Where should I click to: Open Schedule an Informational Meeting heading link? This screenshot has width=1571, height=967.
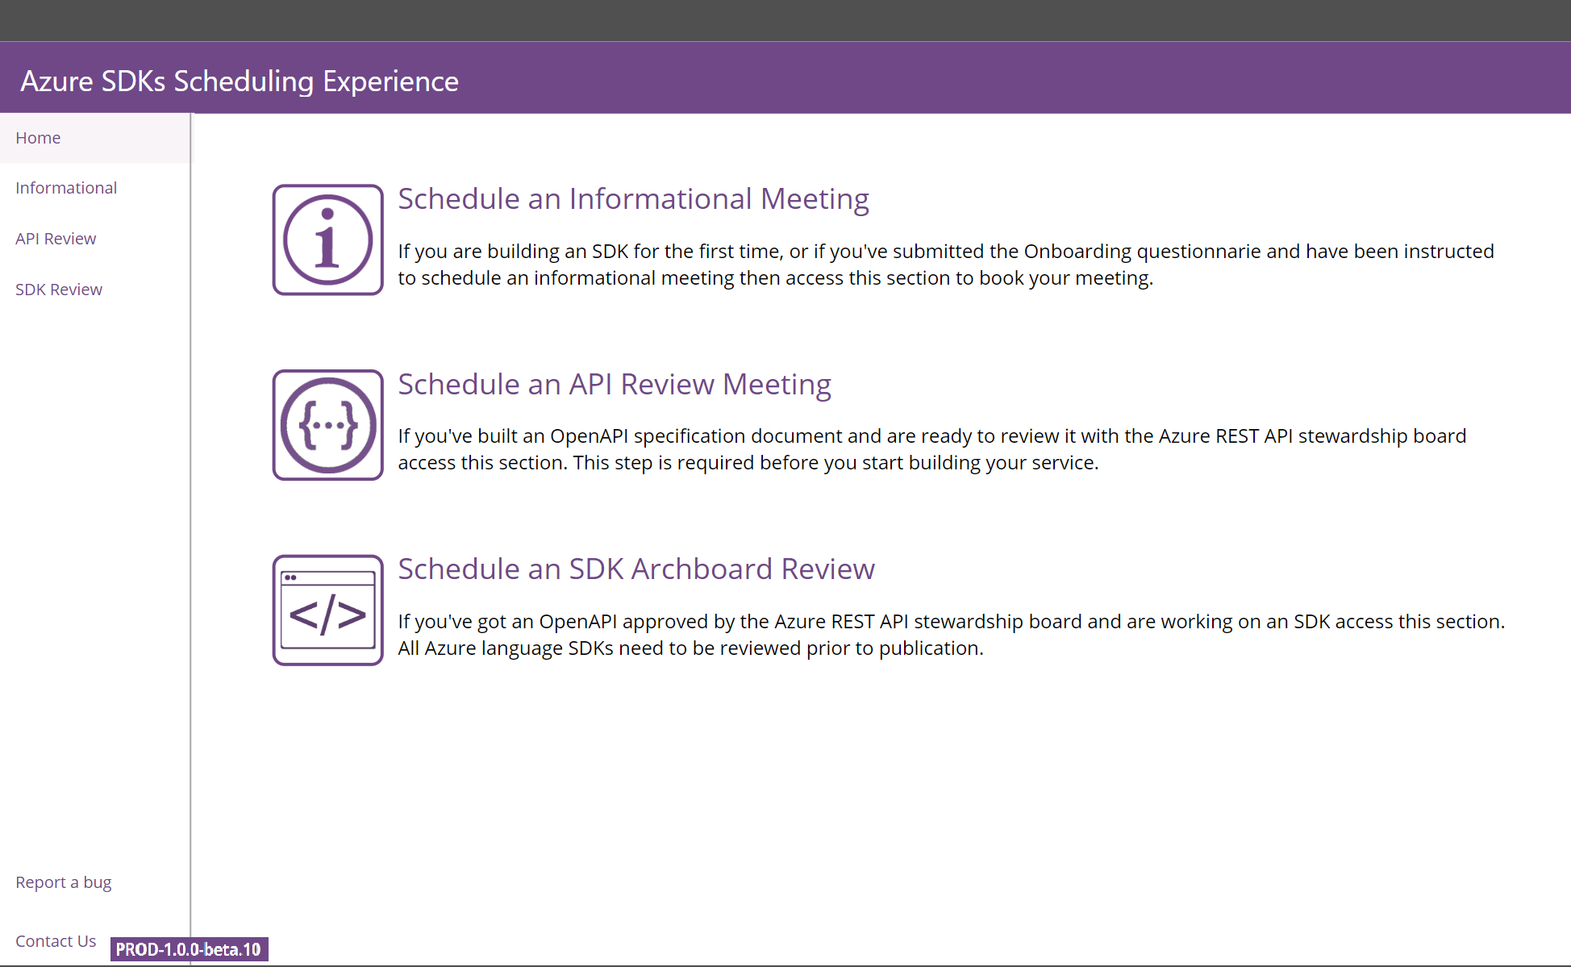[x=633, y=198]
